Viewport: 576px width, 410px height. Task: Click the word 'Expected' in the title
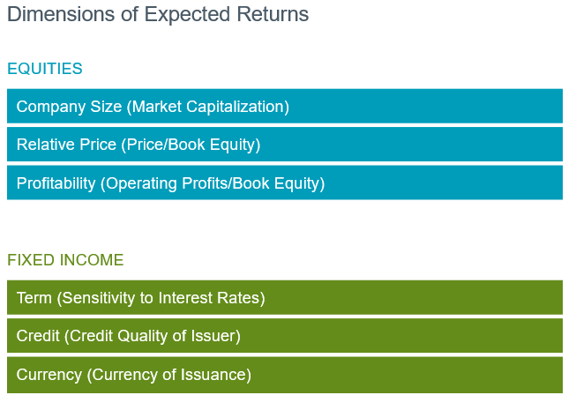(x=187, y=15)
